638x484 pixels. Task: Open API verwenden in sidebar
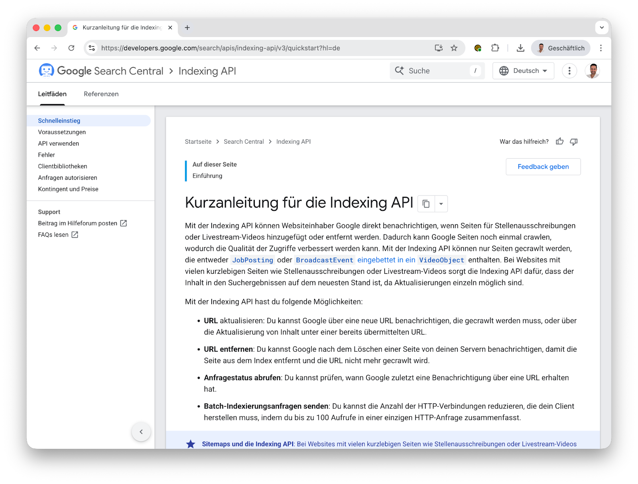pos(59,143)
